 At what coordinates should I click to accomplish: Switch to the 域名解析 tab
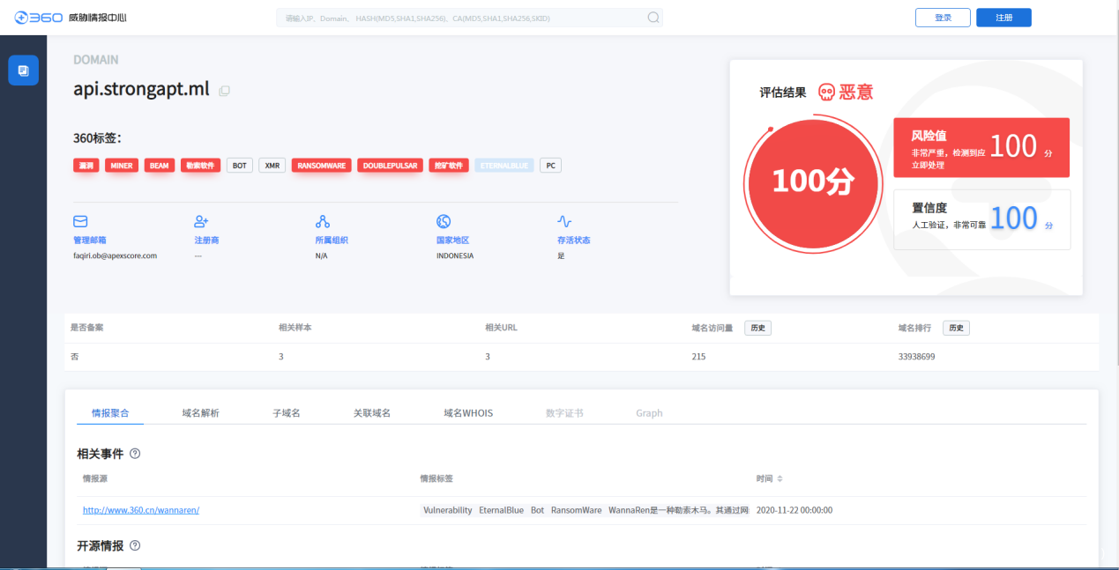(x=200, y=412)
